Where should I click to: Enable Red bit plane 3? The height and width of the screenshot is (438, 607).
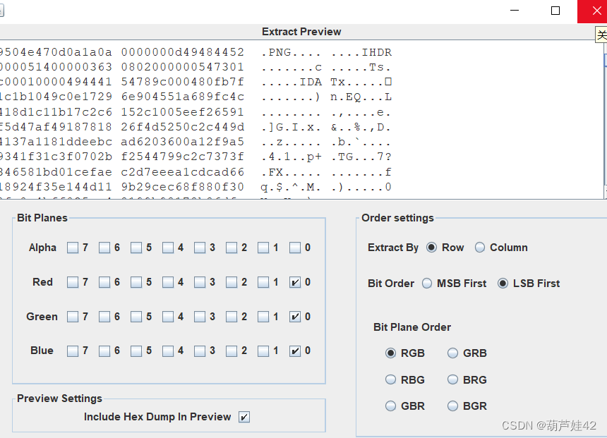[x=199, y=282]
